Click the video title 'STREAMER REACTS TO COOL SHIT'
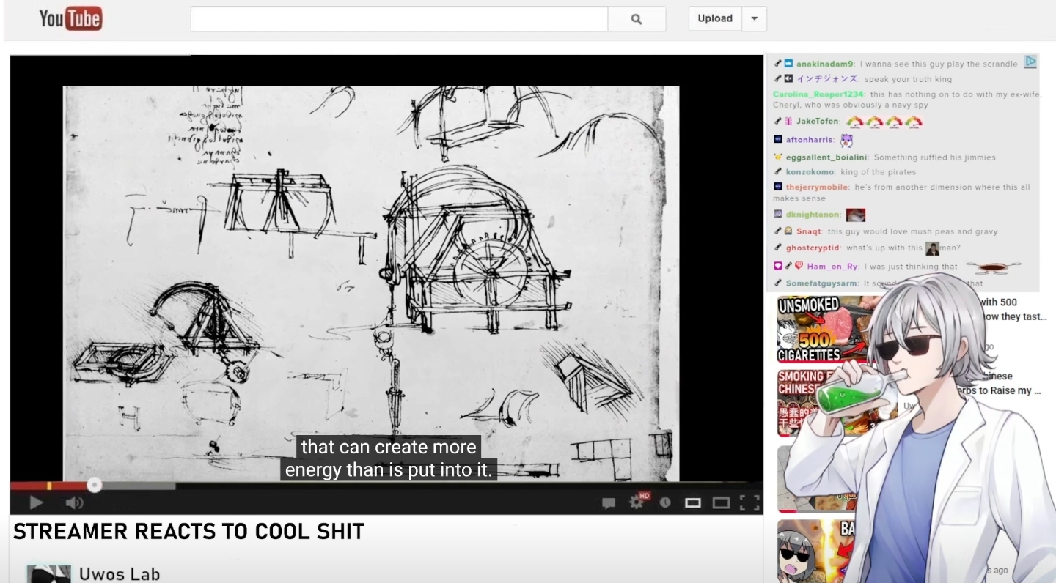The image size is (1056, 583). click(x=188, y=532)
